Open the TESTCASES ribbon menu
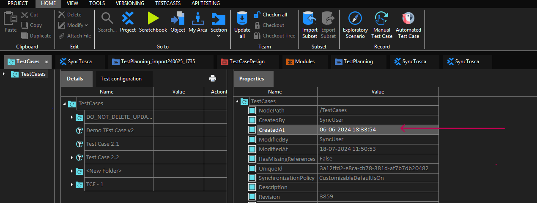The height and width of the screenshot is (203, 537). pos(168,3)
